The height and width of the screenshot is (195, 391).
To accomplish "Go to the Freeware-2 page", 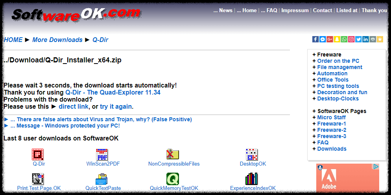I will coord(332,130).
